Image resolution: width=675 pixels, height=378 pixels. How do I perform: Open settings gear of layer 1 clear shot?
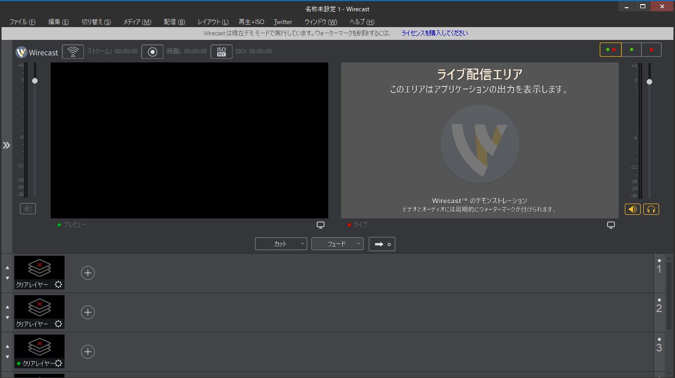coord(58,284)
